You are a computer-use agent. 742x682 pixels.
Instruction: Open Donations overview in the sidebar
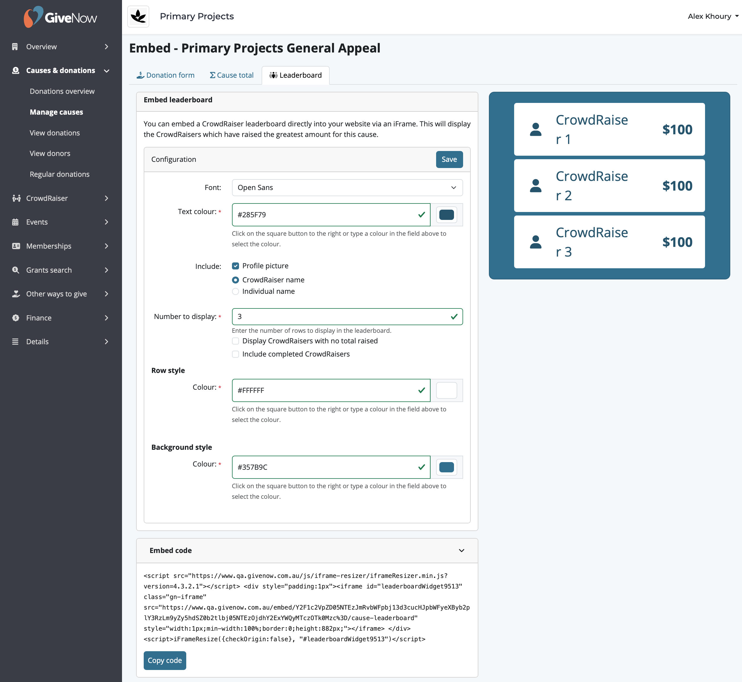[x=62, y=91]
